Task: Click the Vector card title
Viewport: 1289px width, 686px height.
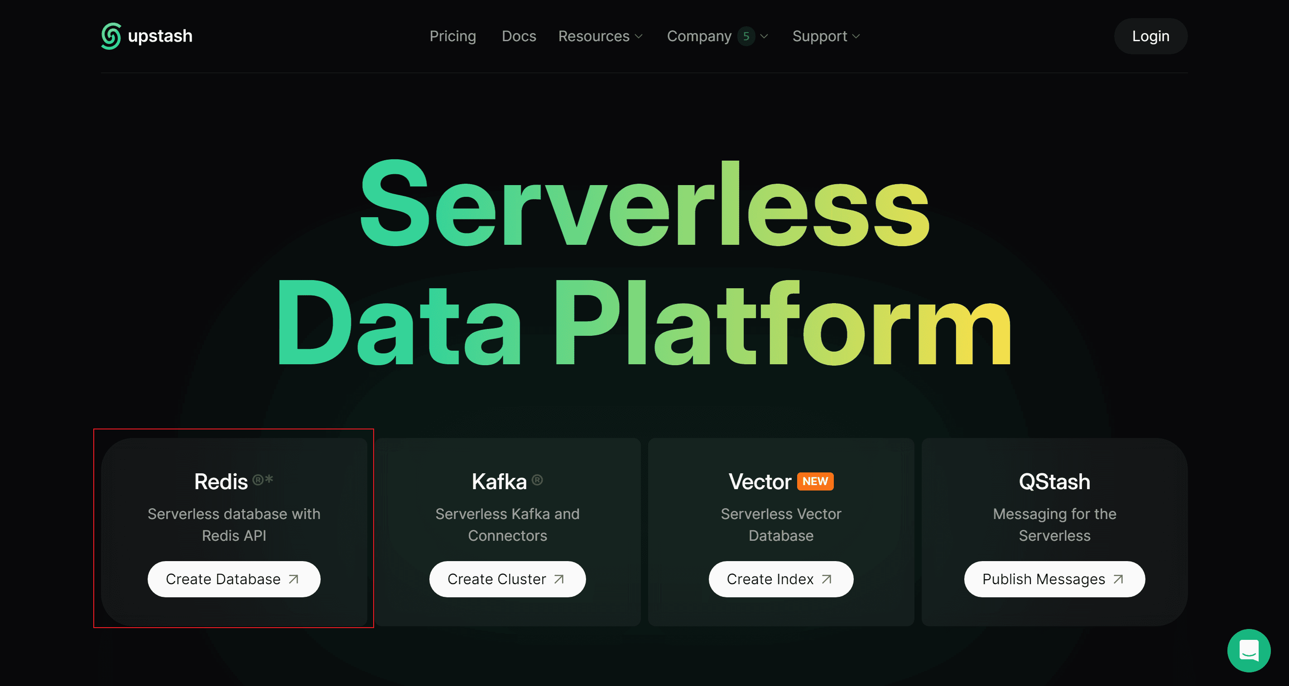Action: [760, 481]
